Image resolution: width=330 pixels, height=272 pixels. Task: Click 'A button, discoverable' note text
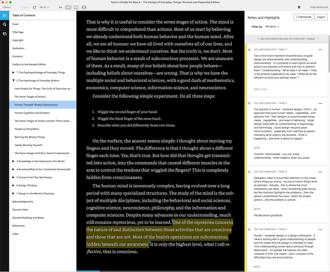pos(281,156)
